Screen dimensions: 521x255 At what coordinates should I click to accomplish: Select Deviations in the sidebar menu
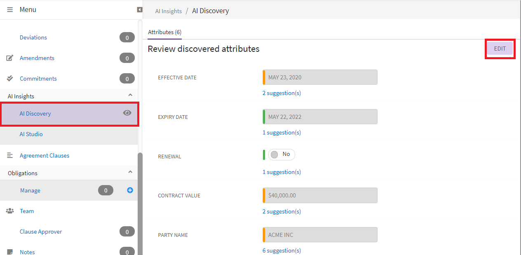[33, 37]
